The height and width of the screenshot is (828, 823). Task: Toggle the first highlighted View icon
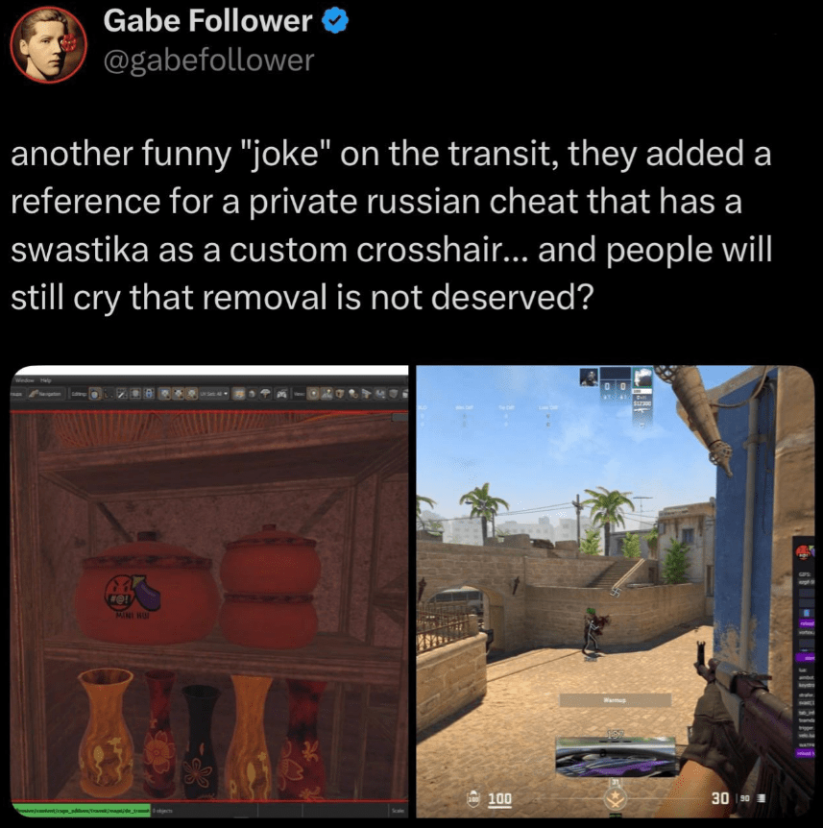[313, 394]
